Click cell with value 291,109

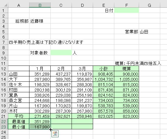tap(82, 90)
